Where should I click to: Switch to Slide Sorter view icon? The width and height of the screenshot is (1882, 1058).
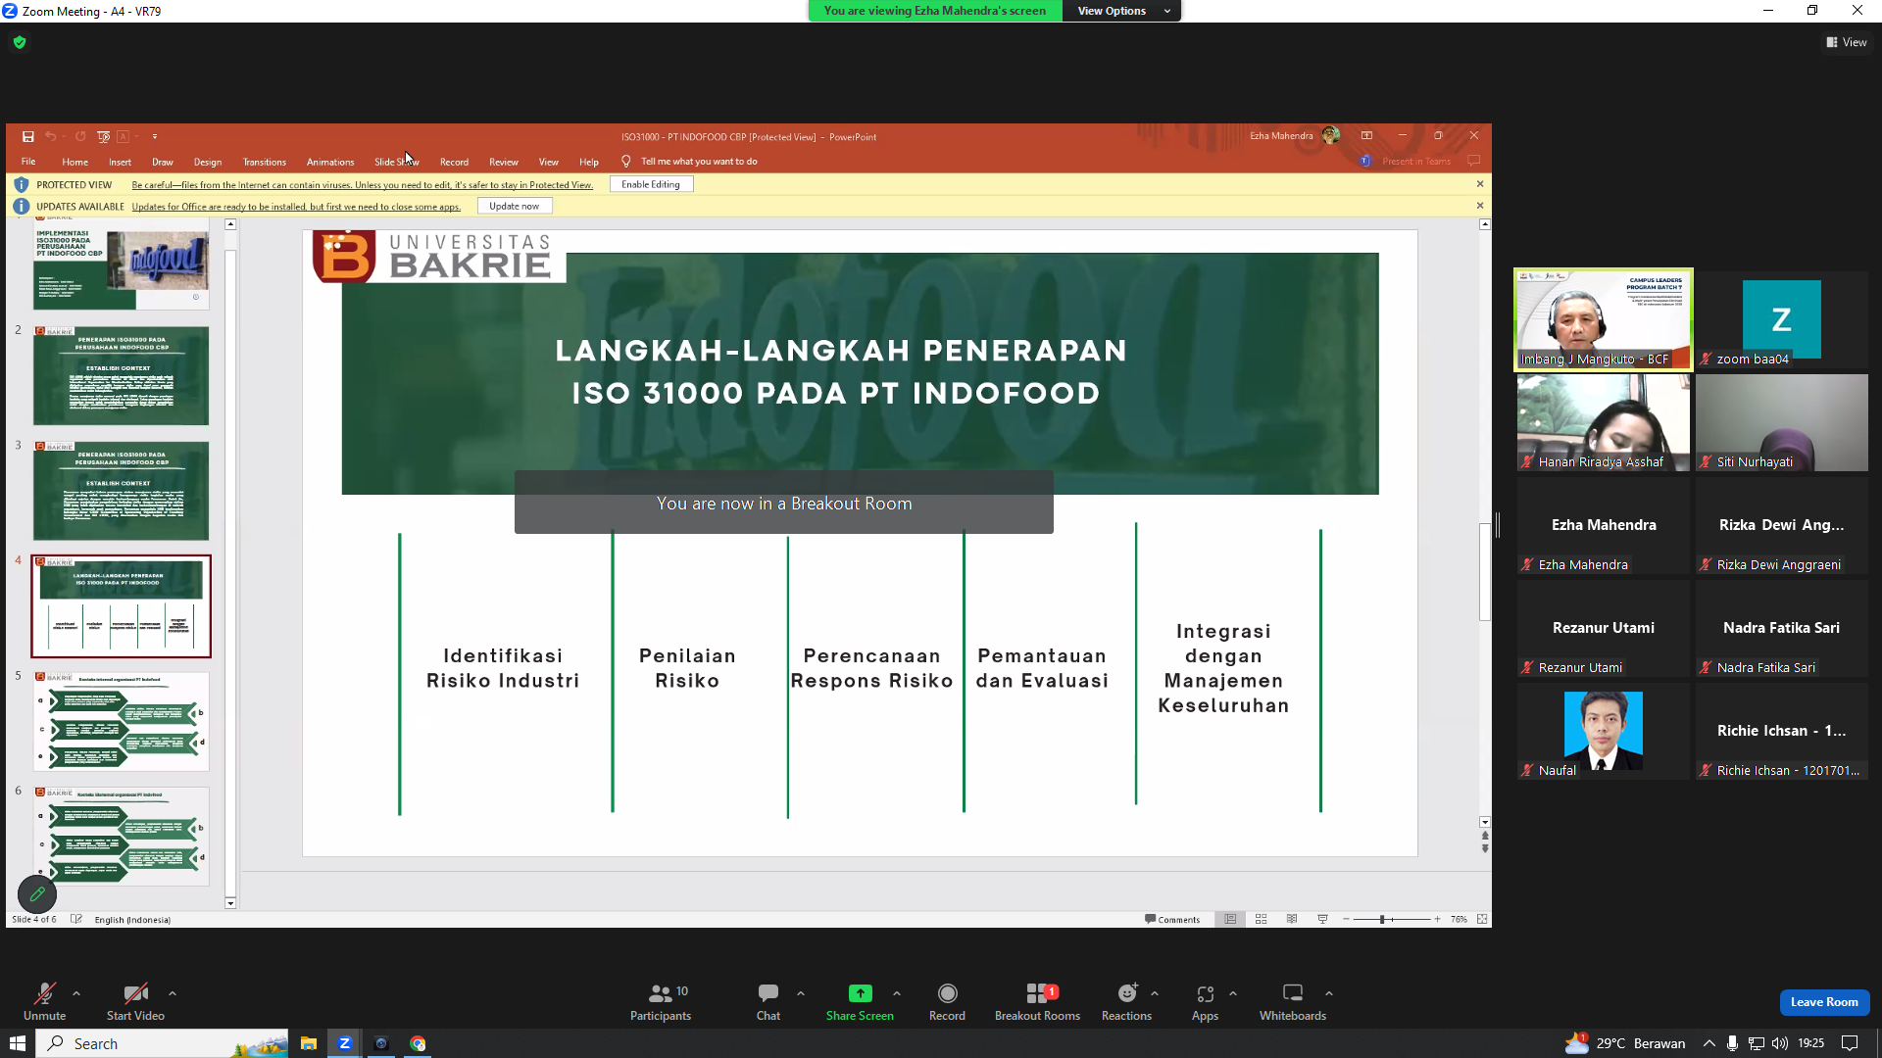point(1262,919)
